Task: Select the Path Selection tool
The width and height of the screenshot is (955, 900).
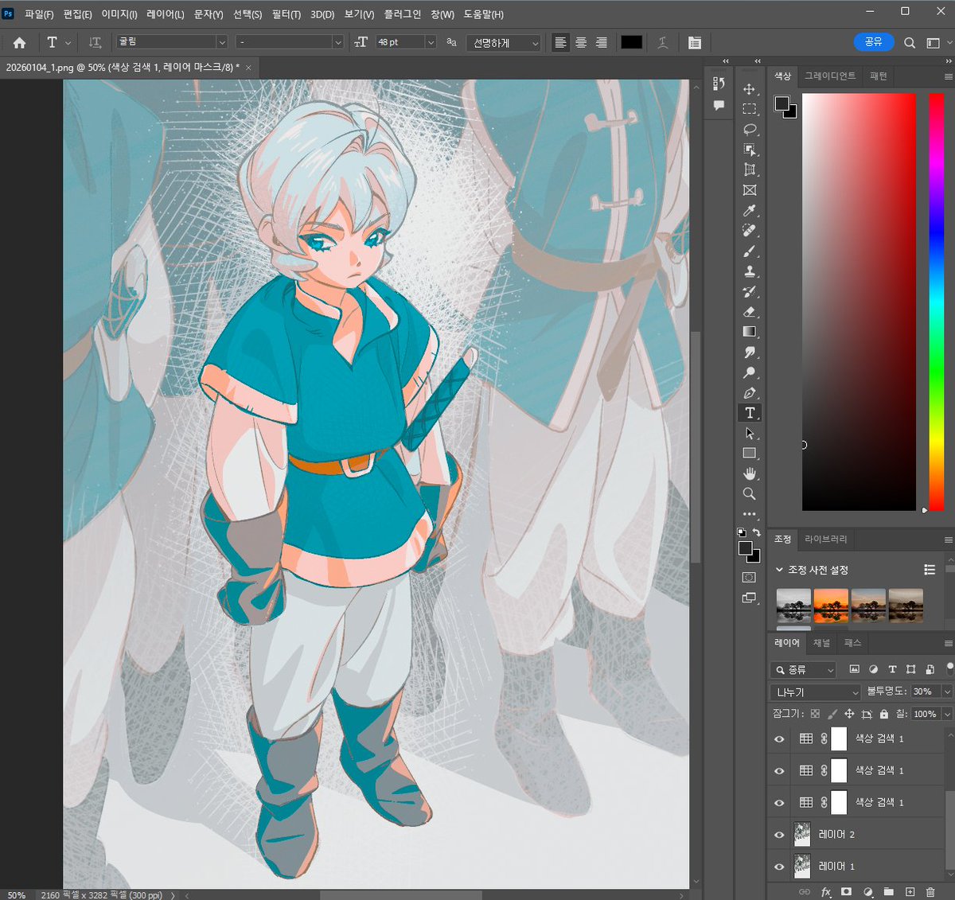Action: 749,434
